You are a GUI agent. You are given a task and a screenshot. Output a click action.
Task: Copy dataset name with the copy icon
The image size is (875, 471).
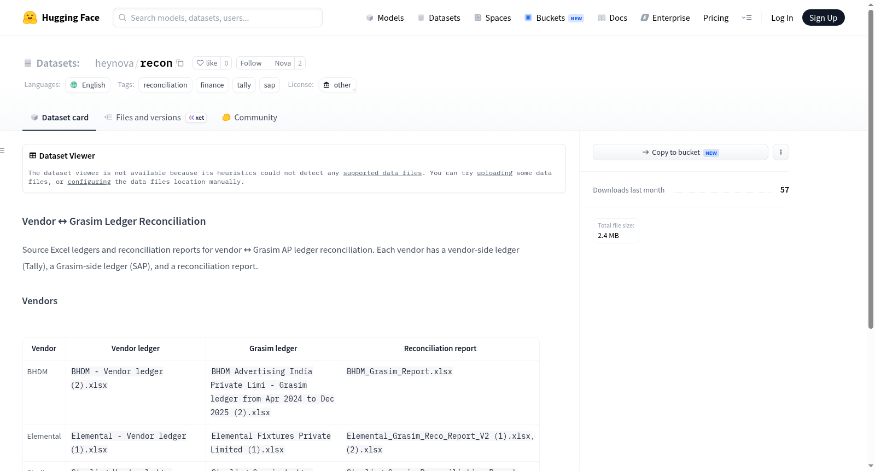(x=180, y=63)
